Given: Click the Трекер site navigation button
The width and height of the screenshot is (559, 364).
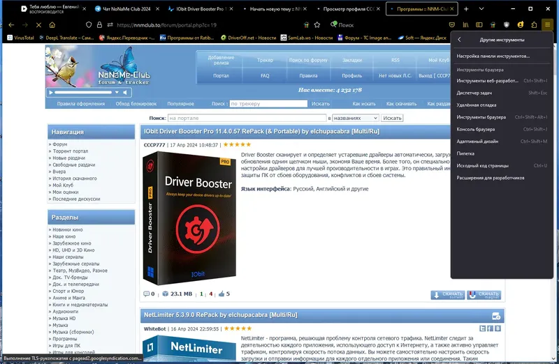Looking at the screenshot, I should point(265,60).
